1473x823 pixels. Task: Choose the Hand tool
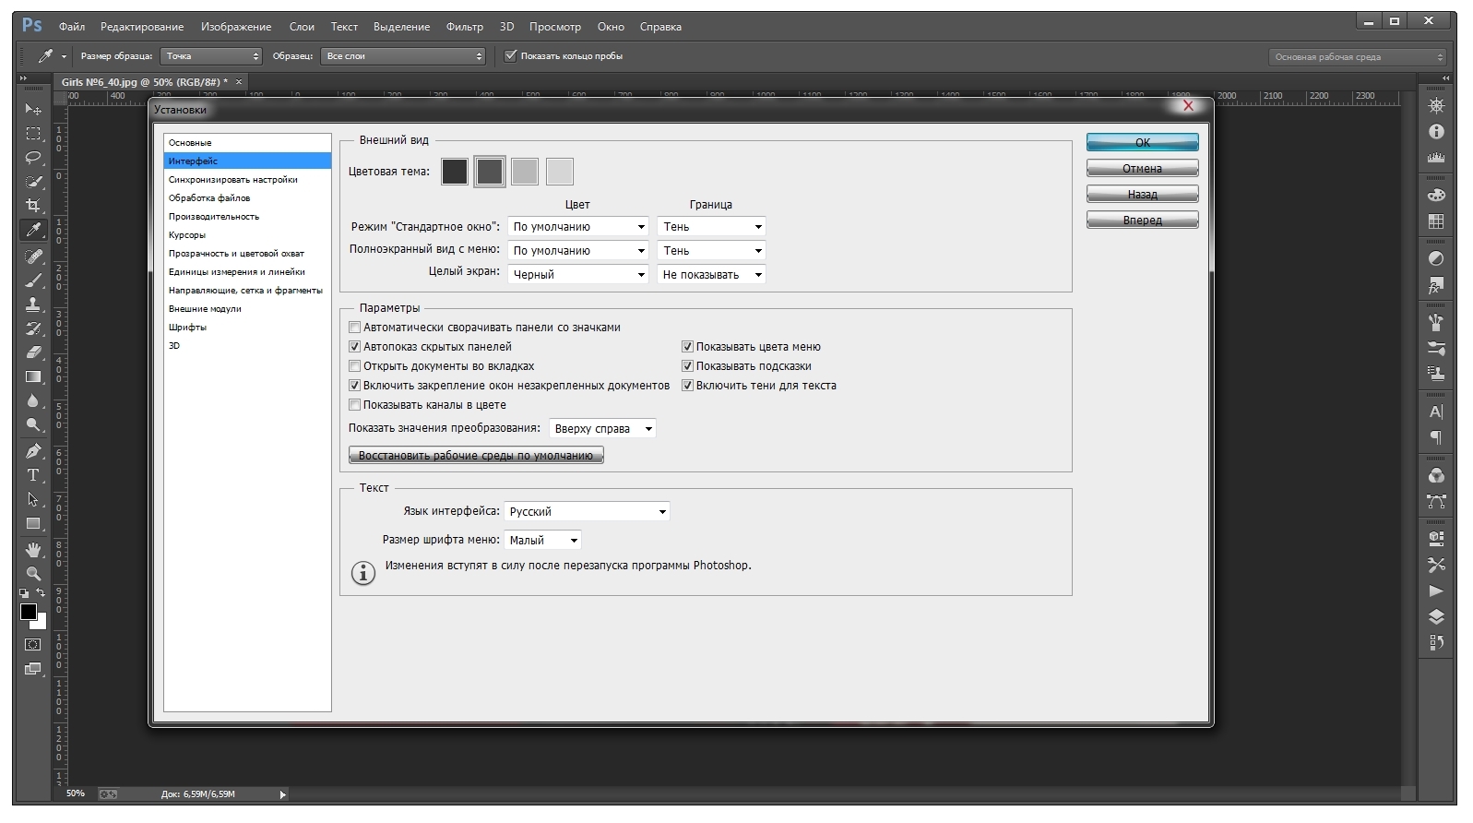tap(33, 550)
